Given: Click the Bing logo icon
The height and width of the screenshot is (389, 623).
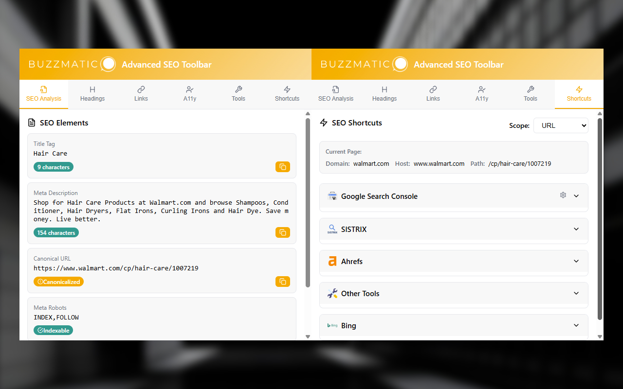Looking at the screenshot, I should point(332,325).
